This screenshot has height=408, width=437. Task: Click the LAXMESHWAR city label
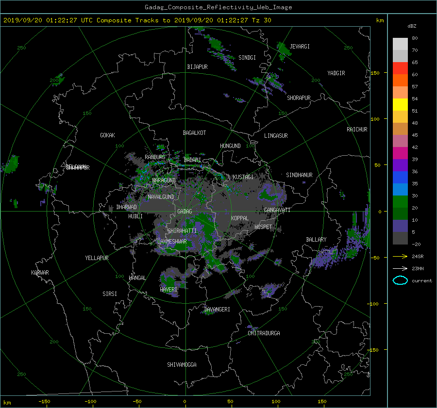pos(172,242)
